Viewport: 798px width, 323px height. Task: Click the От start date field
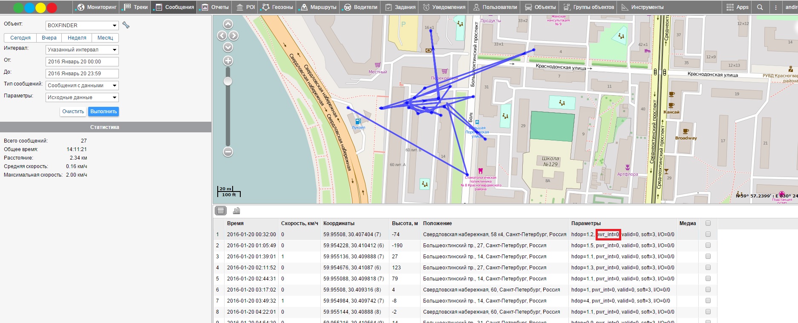tap(82, 62)
